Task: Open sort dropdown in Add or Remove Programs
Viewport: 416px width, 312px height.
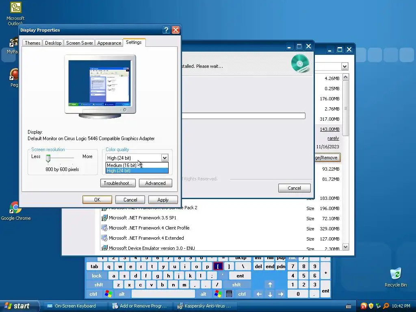Action: click(344, 66)
